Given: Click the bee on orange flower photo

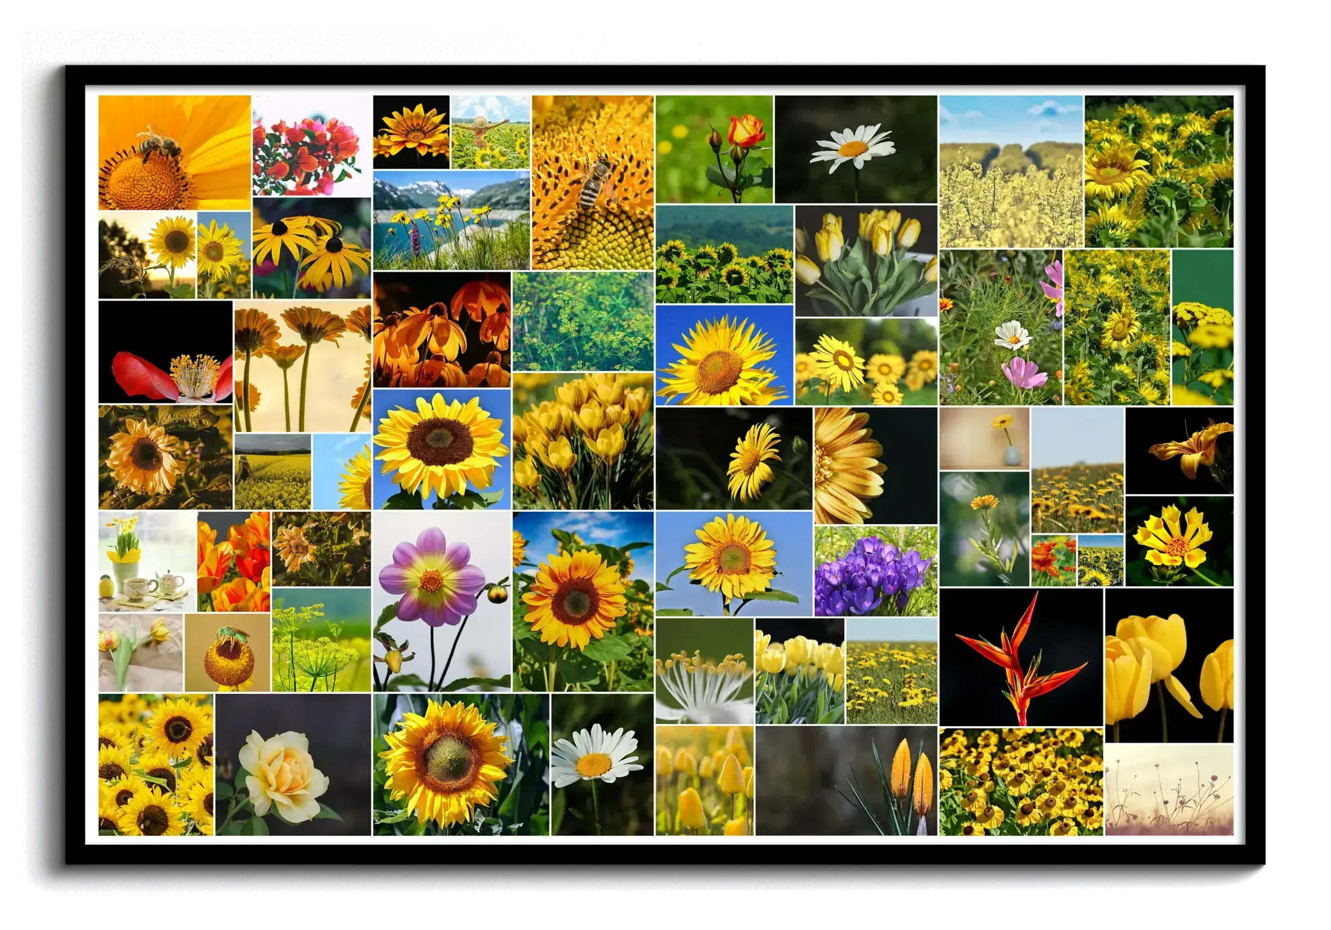Looking at the screenshot, I should point(174,152).
